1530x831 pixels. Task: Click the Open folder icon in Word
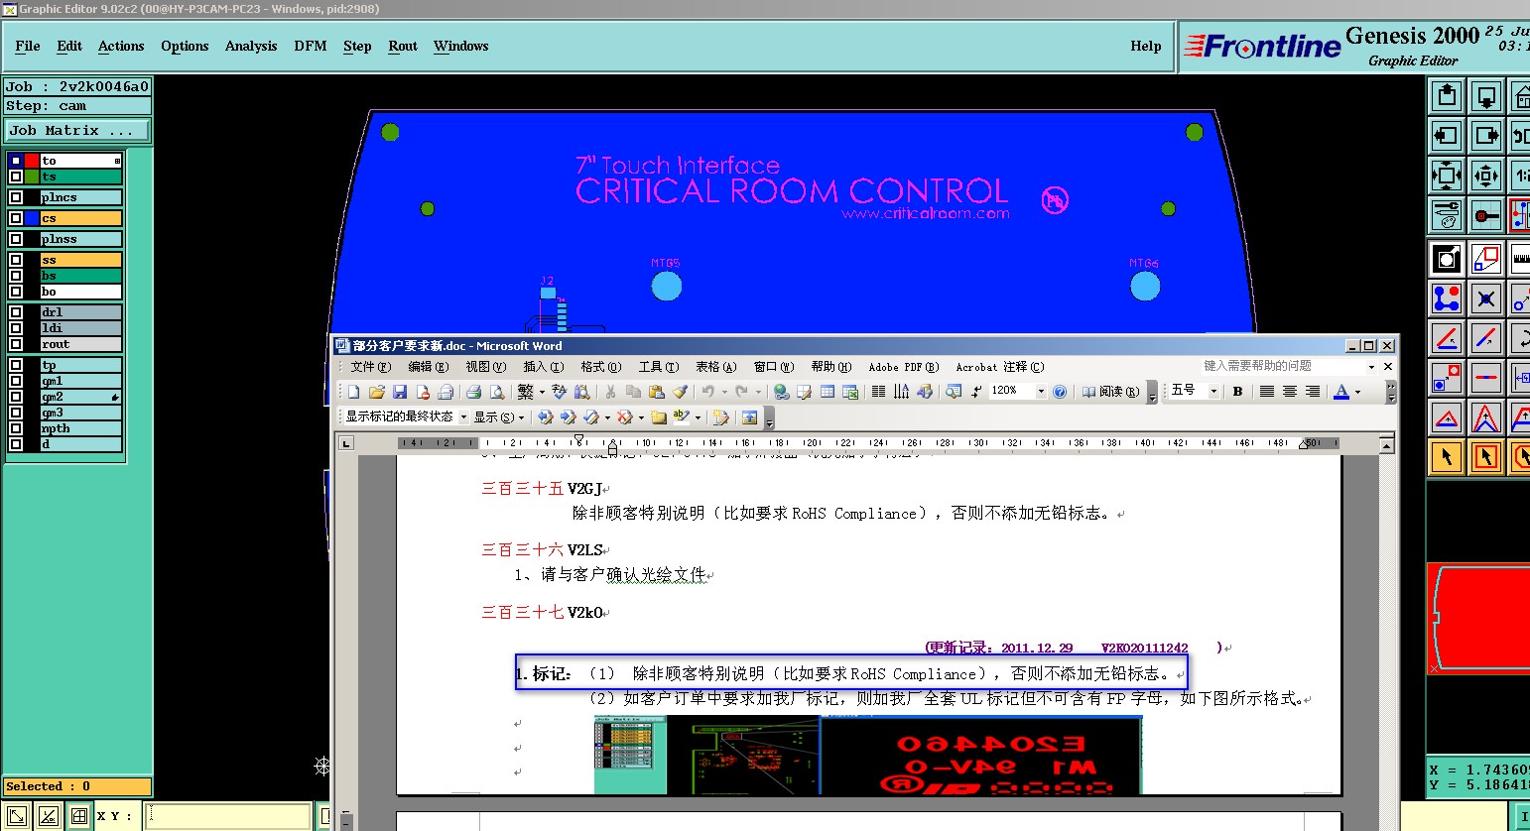tap(376, 392)
